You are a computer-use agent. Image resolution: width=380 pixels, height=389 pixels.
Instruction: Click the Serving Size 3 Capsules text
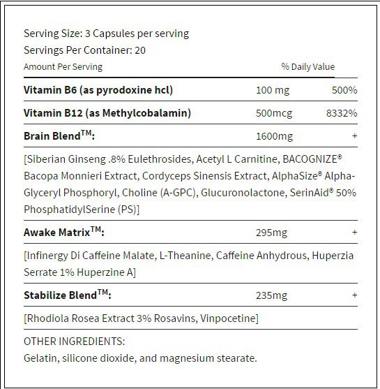(106, 34)
